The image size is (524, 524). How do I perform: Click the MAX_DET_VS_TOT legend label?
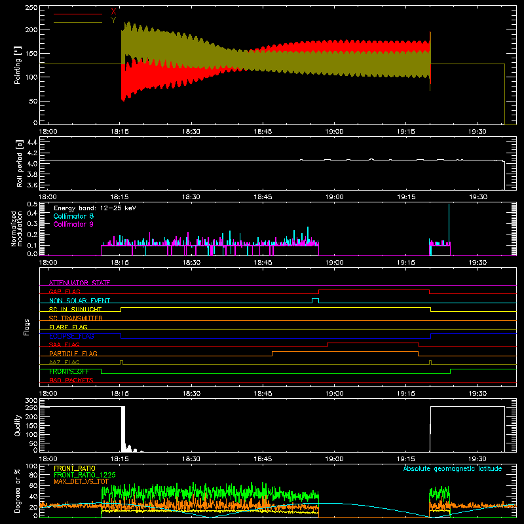tap(81, 481)
